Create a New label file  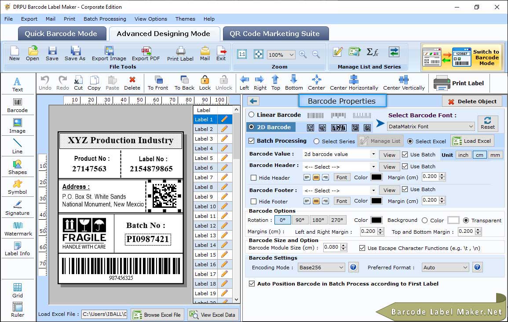[x=14, y=54]
